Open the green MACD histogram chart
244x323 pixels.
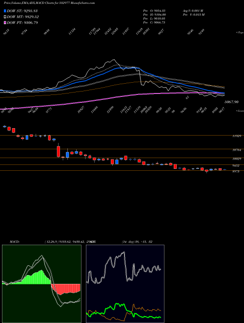[x=41, y=284]
